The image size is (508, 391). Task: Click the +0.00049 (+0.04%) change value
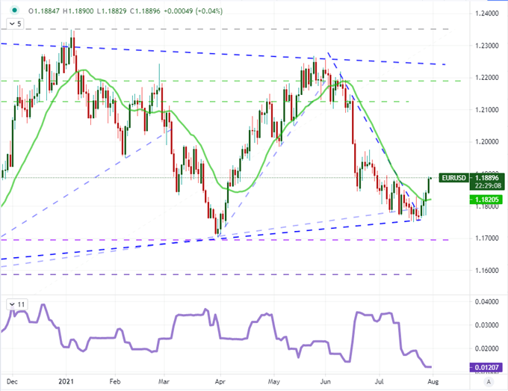tap(193, 11)
